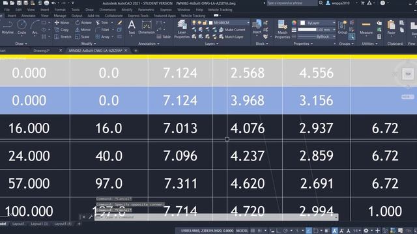Click the Text annotation tool
This screenshot has width=417, height=234.
(132, 27)
